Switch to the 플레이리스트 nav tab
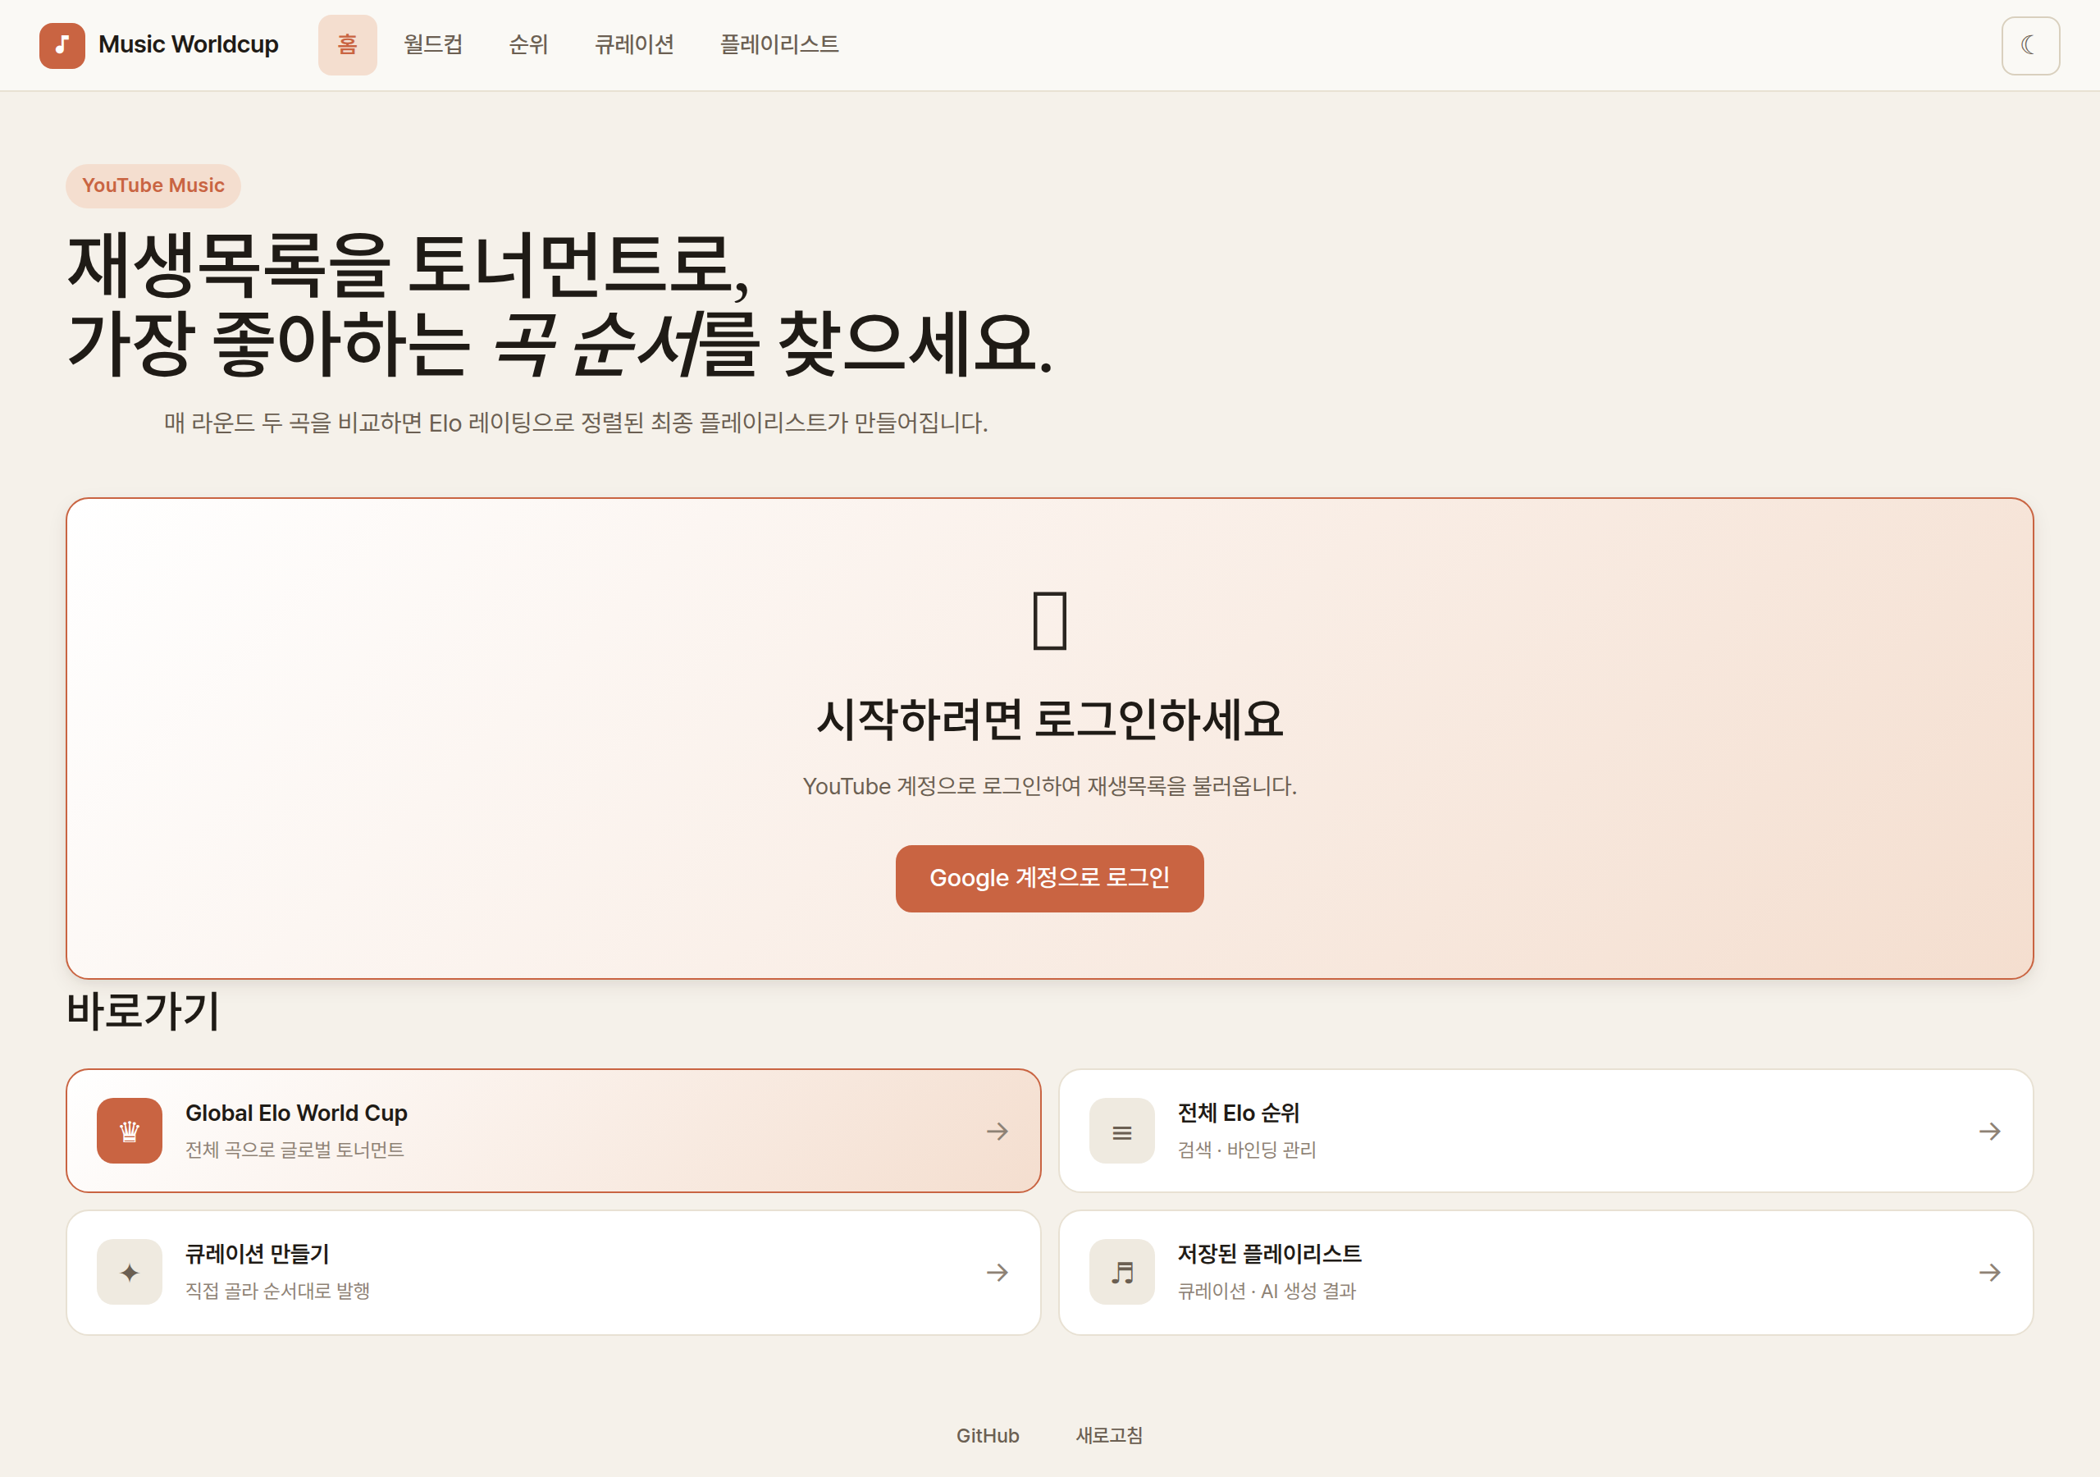The height and width of the screenshot is (1477, 2100). click(779, 45)
